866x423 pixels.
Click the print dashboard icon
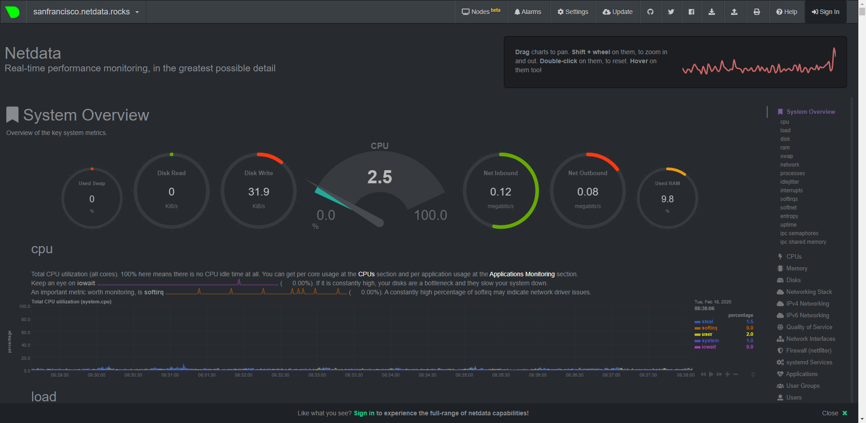[757, 12]
